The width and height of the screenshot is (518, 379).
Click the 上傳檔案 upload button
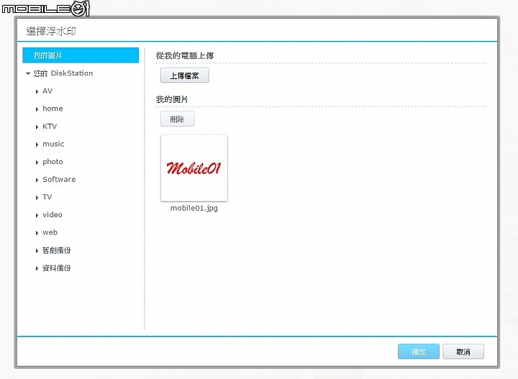(184, 76)
